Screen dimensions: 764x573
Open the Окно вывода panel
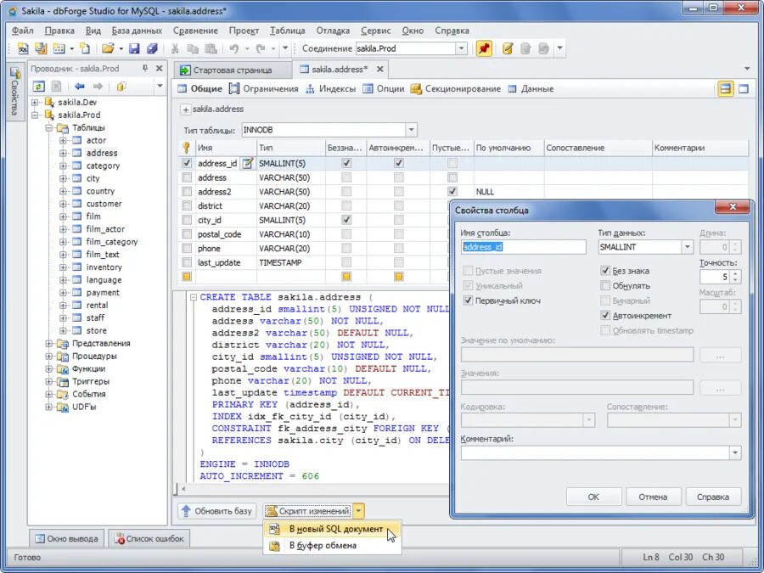(x=67, y=538)
